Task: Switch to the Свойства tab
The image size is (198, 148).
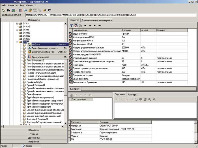Action: tap(74, 20)
